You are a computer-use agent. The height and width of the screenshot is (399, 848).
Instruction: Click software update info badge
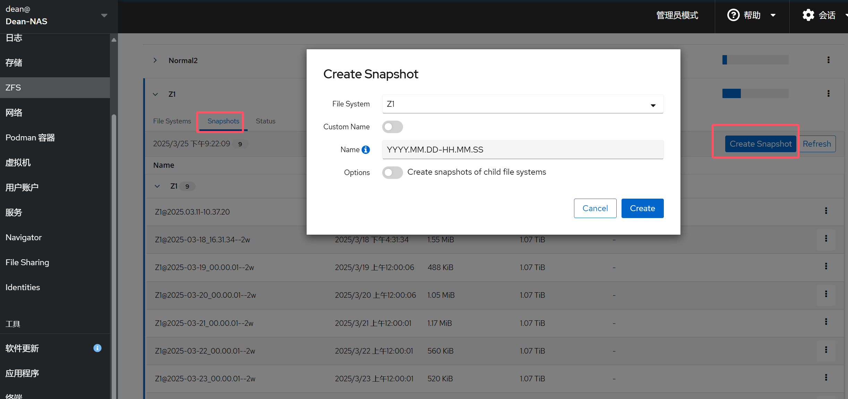(x=97, y=348)
